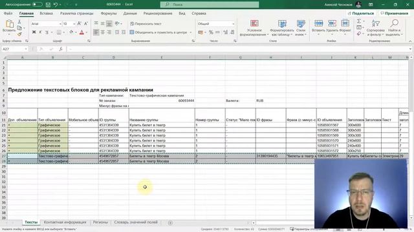Click the Clear eraser icon

[359, 34]
